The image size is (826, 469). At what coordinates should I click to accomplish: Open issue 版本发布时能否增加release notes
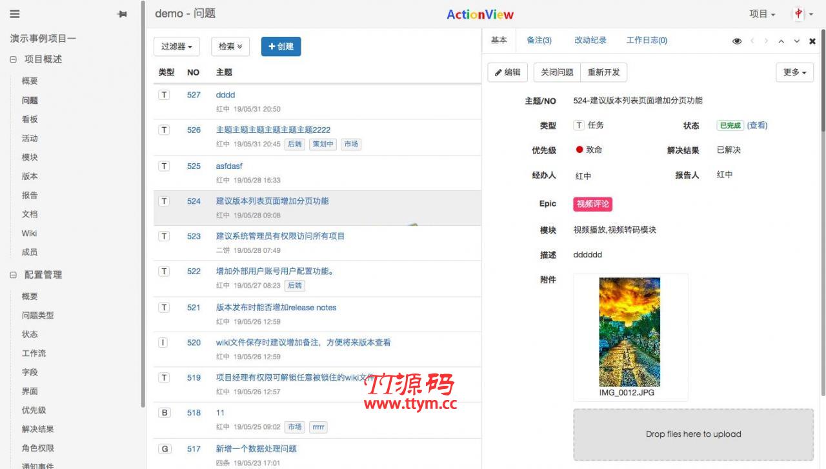pyautogui.click(x=276, y=308)
